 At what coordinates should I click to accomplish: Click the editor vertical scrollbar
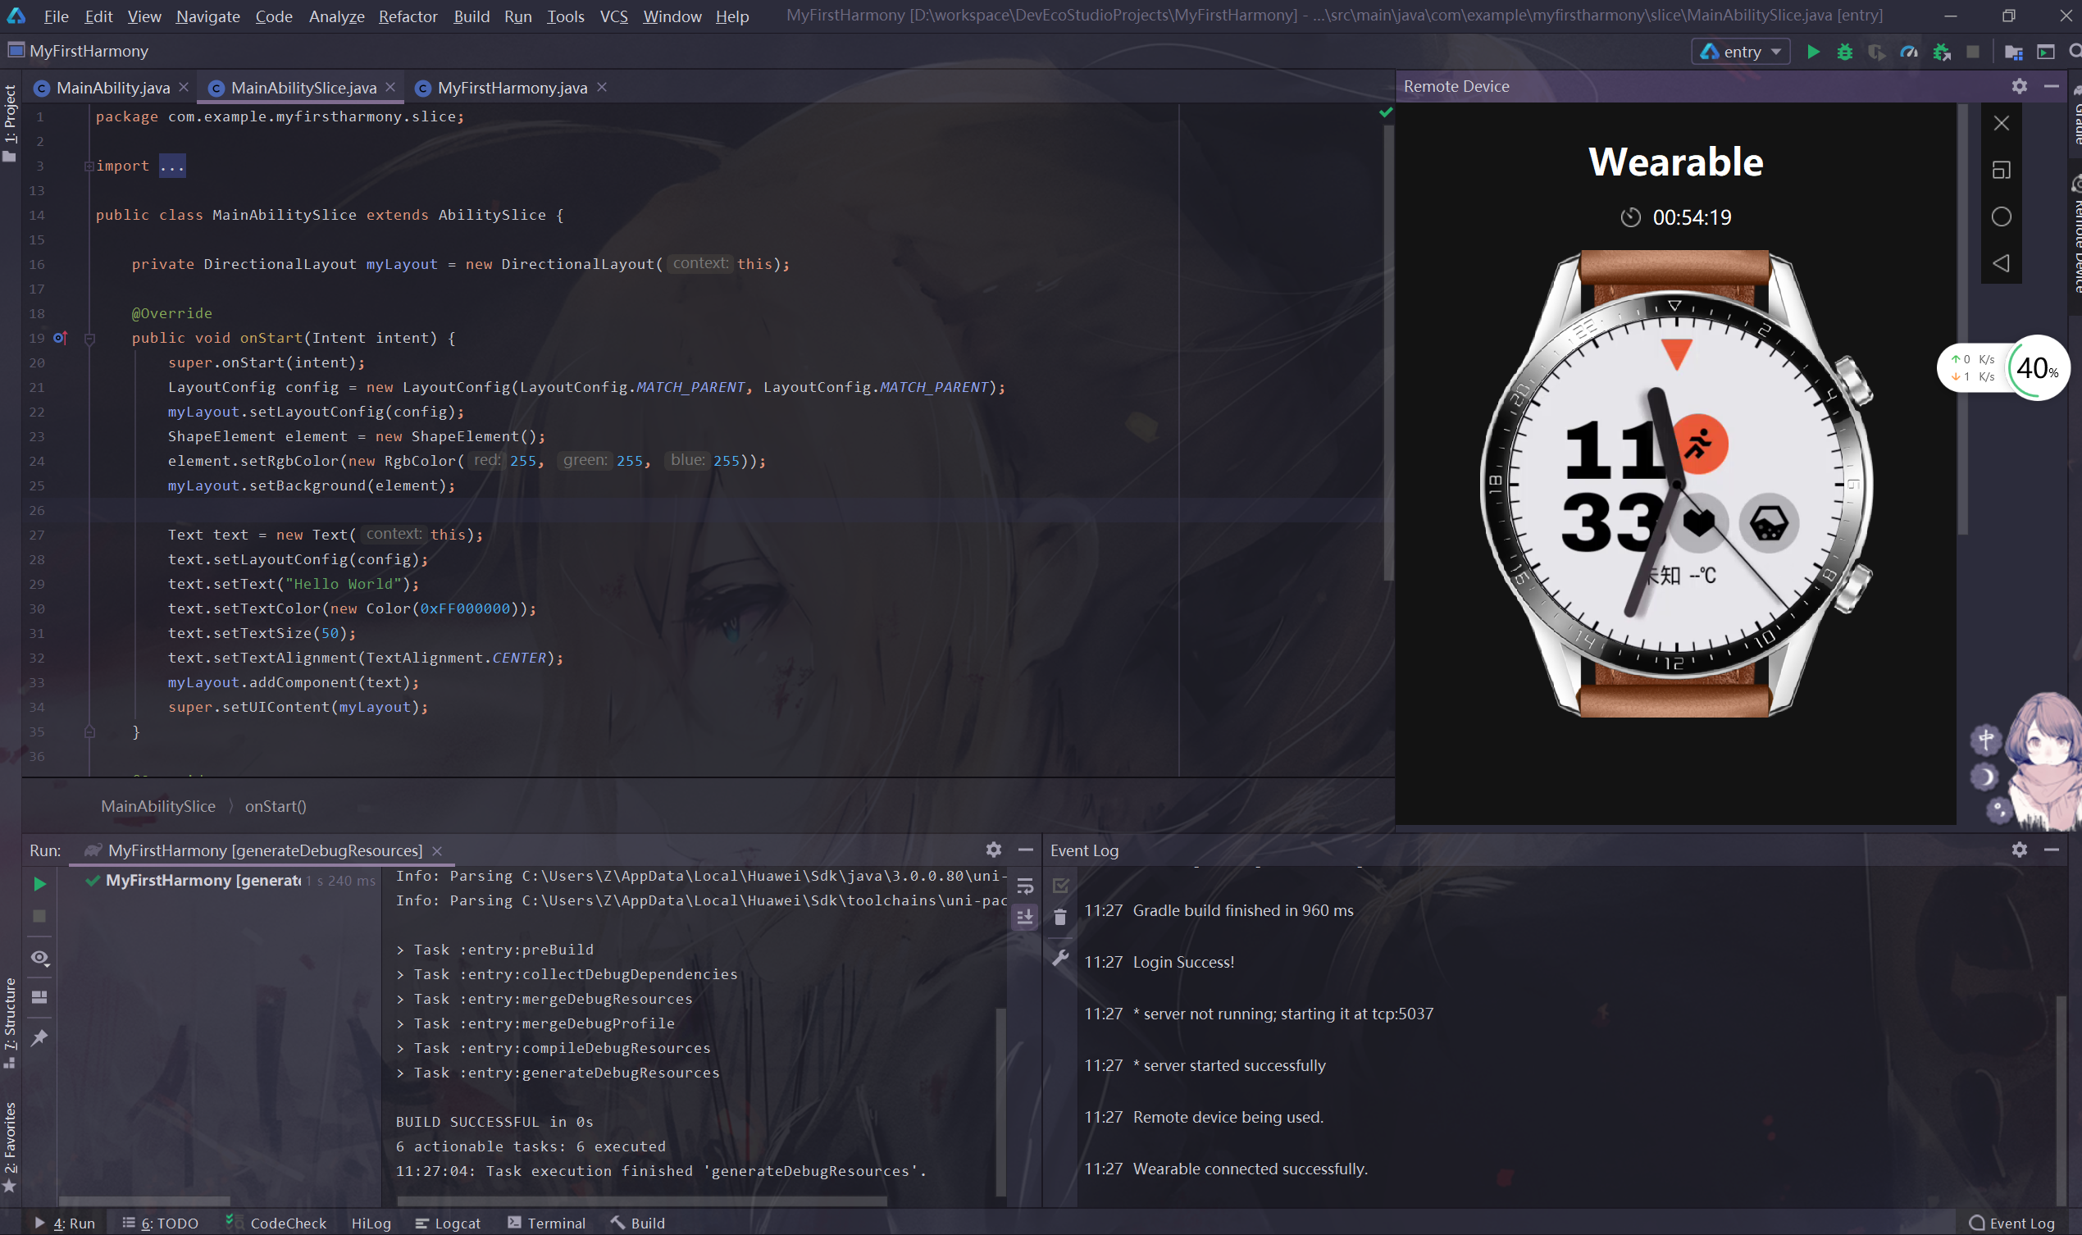(1387, 351)
